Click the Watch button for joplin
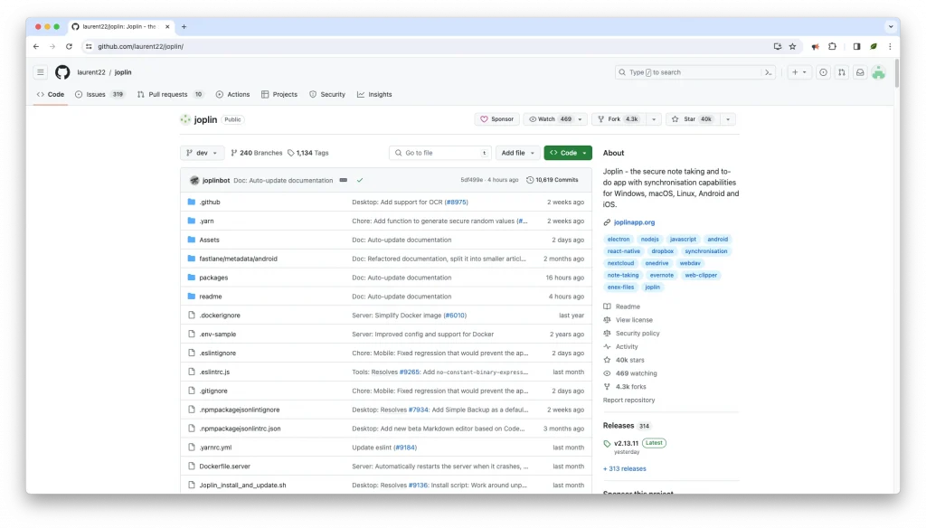 pyautogui.click(x=551, y=119)
